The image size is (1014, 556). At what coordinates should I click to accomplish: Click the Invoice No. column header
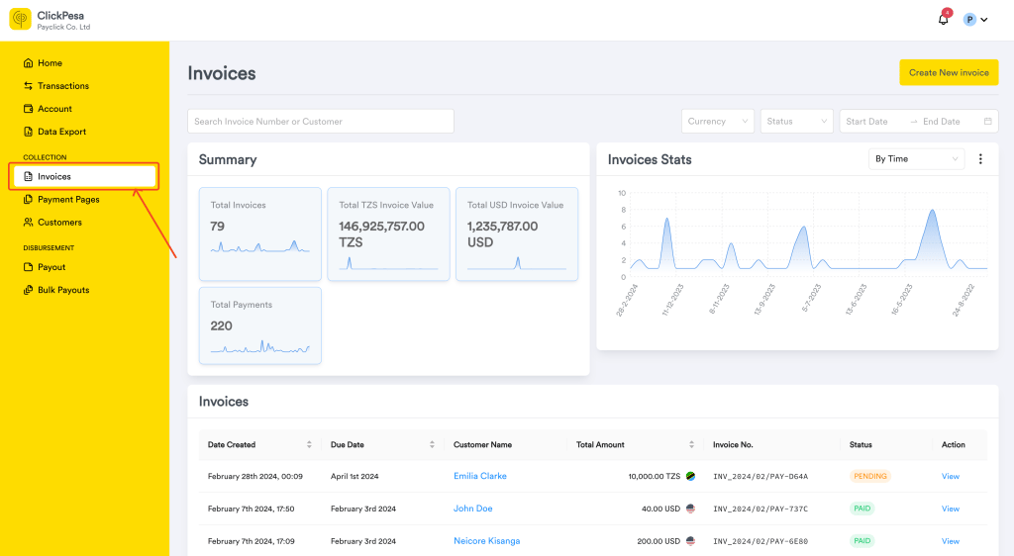[x=733, y=444]
